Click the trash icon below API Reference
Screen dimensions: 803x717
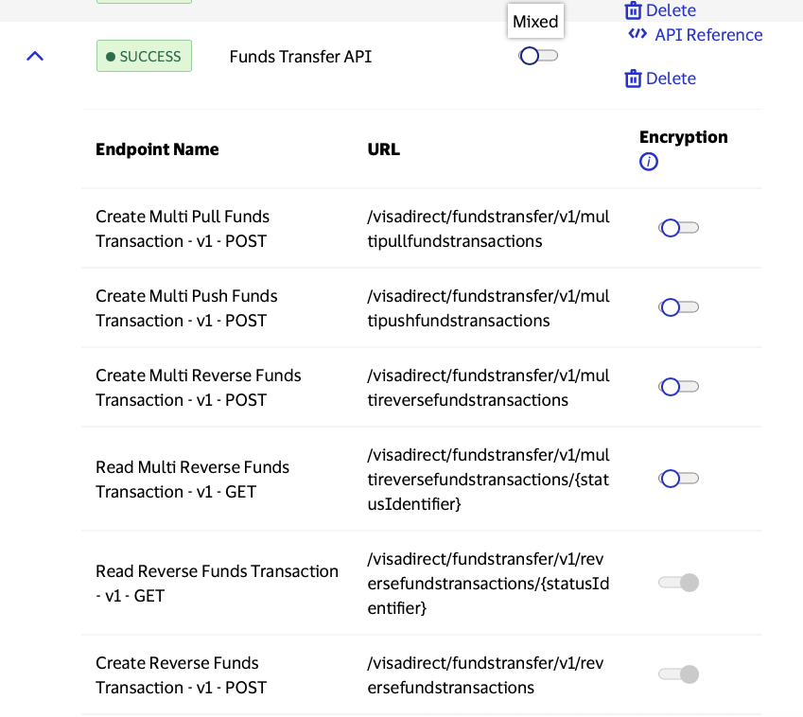(633, 79)
